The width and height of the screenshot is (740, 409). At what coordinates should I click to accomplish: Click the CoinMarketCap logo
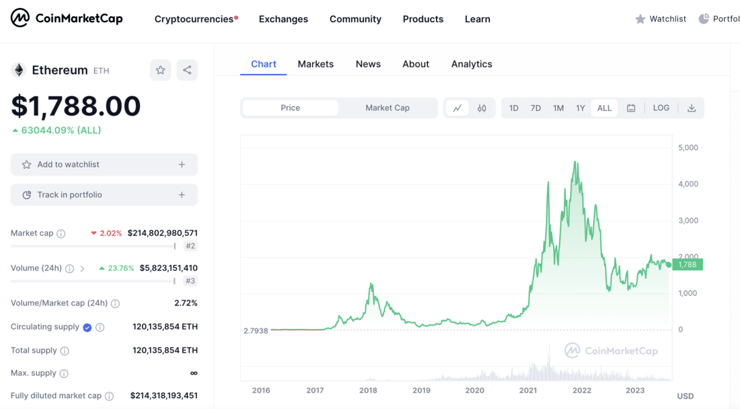tap(67, 18)
